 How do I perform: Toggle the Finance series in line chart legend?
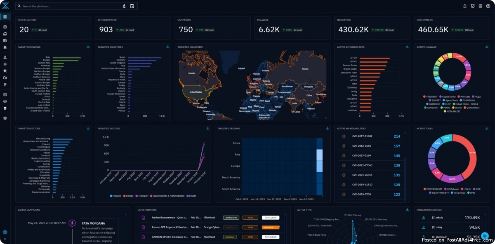[117, 196]
